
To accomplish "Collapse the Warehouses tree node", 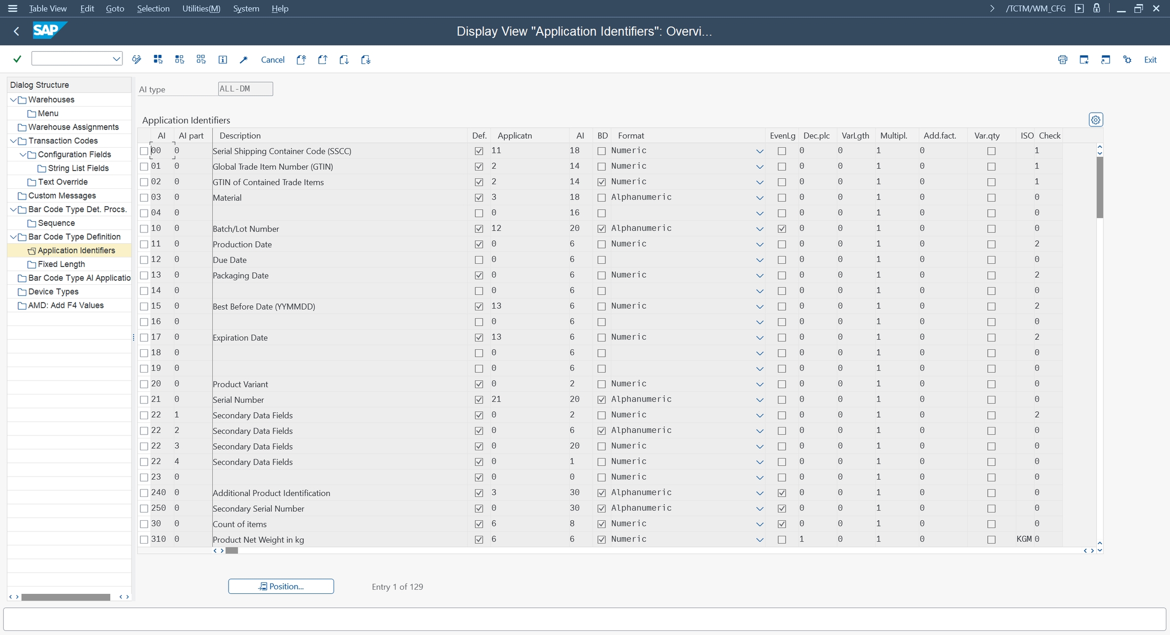I will coord(14,99).
